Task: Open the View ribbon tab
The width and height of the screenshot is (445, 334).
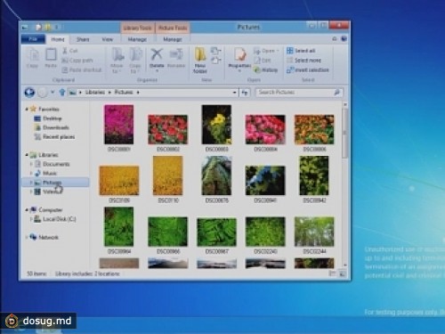Action: (107, 39)
